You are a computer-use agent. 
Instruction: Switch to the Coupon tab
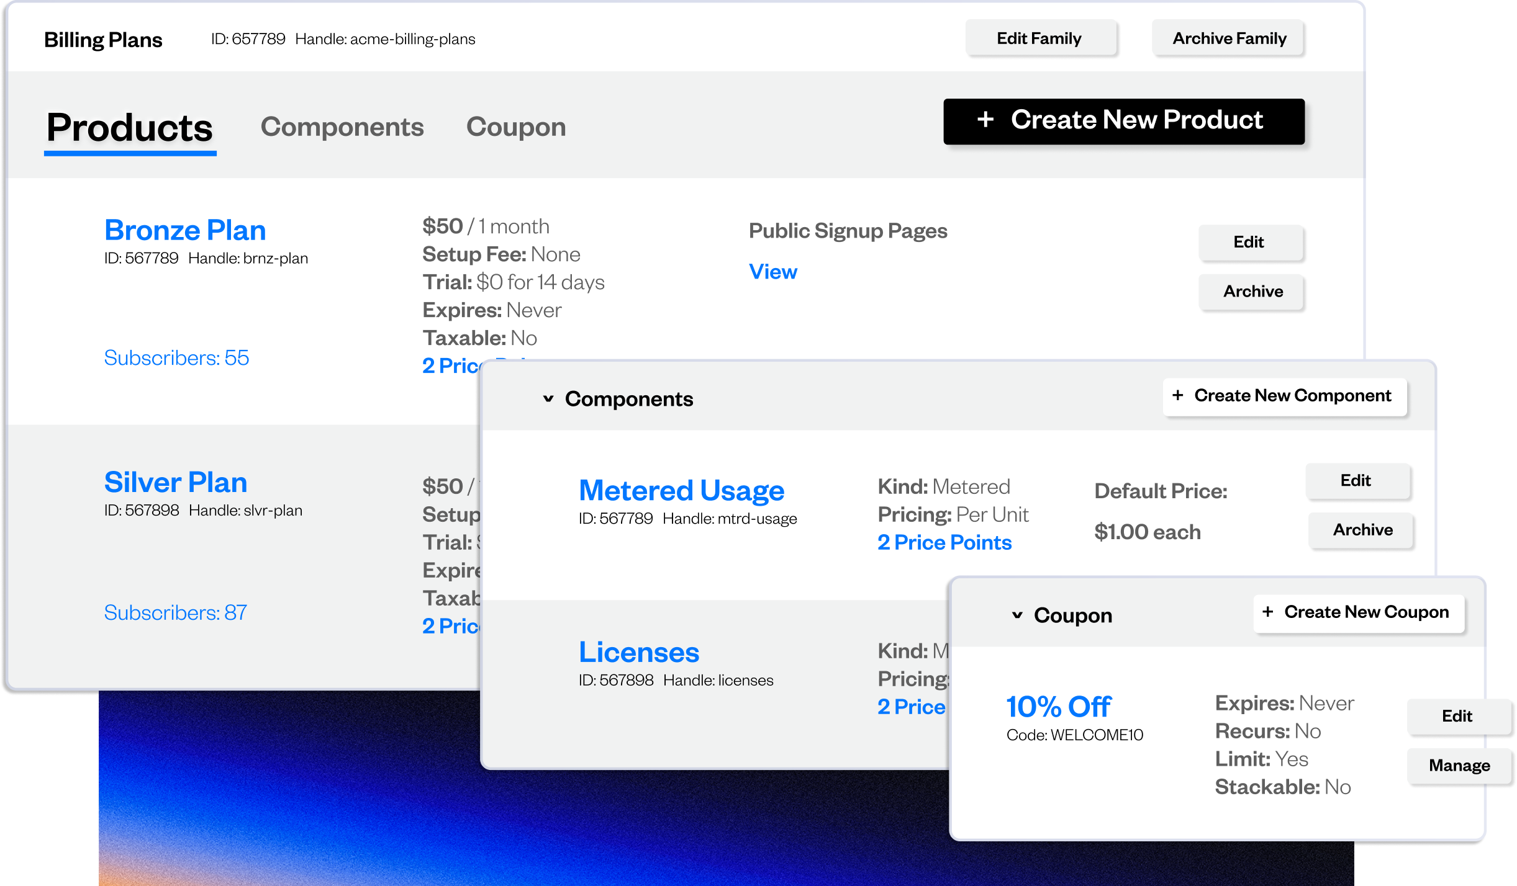(x=516, y=127)
